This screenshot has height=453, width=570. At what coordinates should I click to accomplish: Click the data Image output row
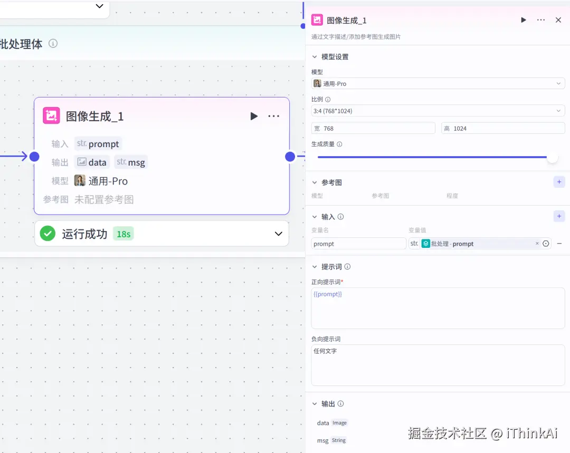332,423
